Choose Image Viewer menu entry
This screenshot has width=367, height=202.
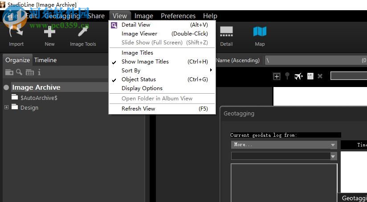[162, 34]
